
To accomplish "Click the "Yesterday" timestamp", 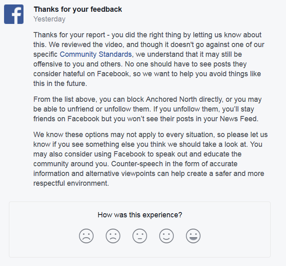I will tap(49, 19).
